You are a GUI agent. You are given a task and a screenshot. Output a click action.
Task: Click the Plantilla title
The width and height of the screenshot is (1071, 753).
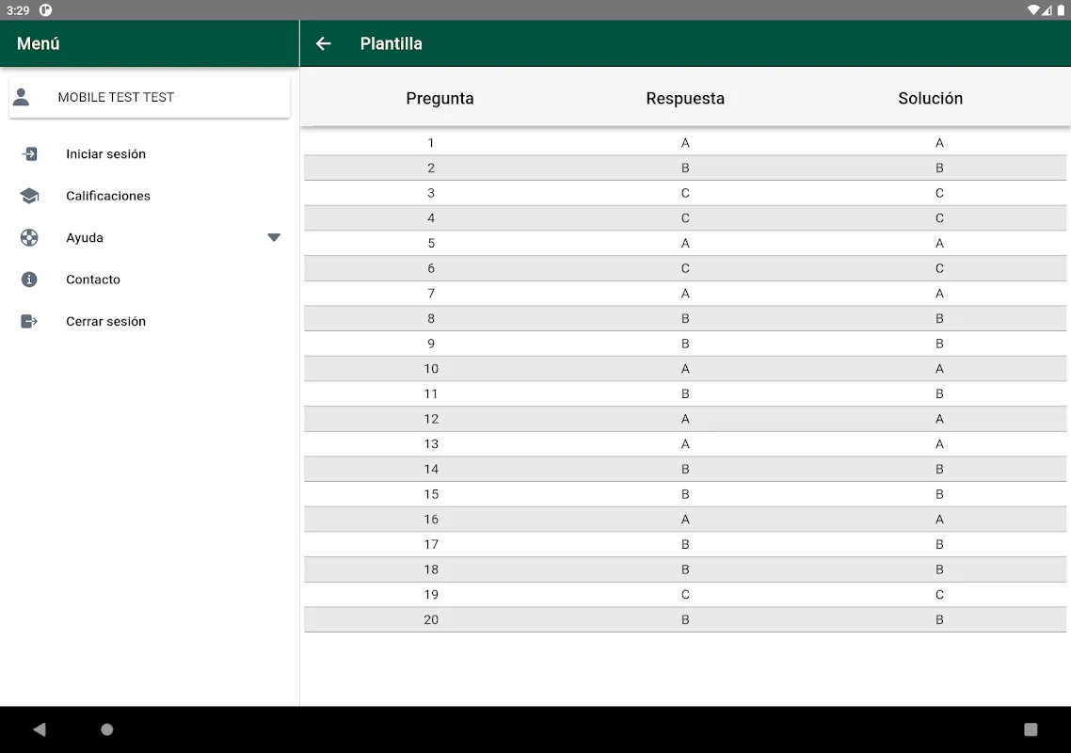click(x=392, y=43)
